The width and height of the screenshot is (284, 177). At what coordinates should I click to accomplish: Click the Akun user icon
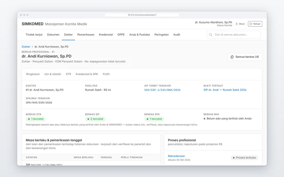[236, 24]
